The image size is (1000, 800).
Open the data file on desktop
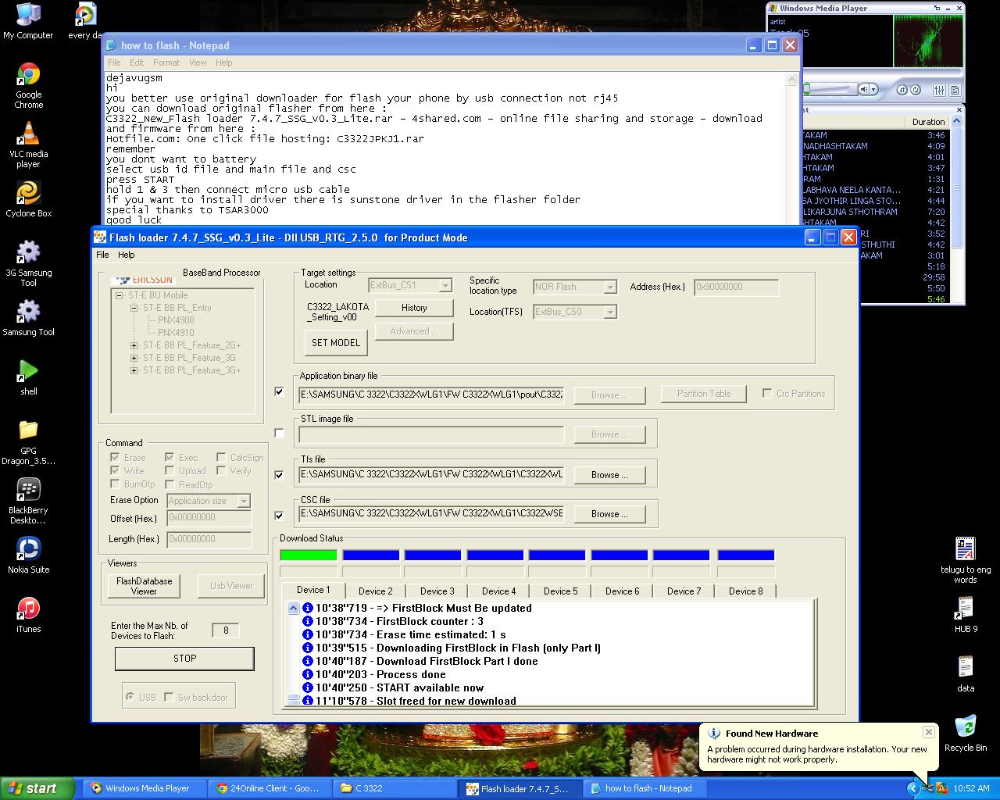click(966, 674)
